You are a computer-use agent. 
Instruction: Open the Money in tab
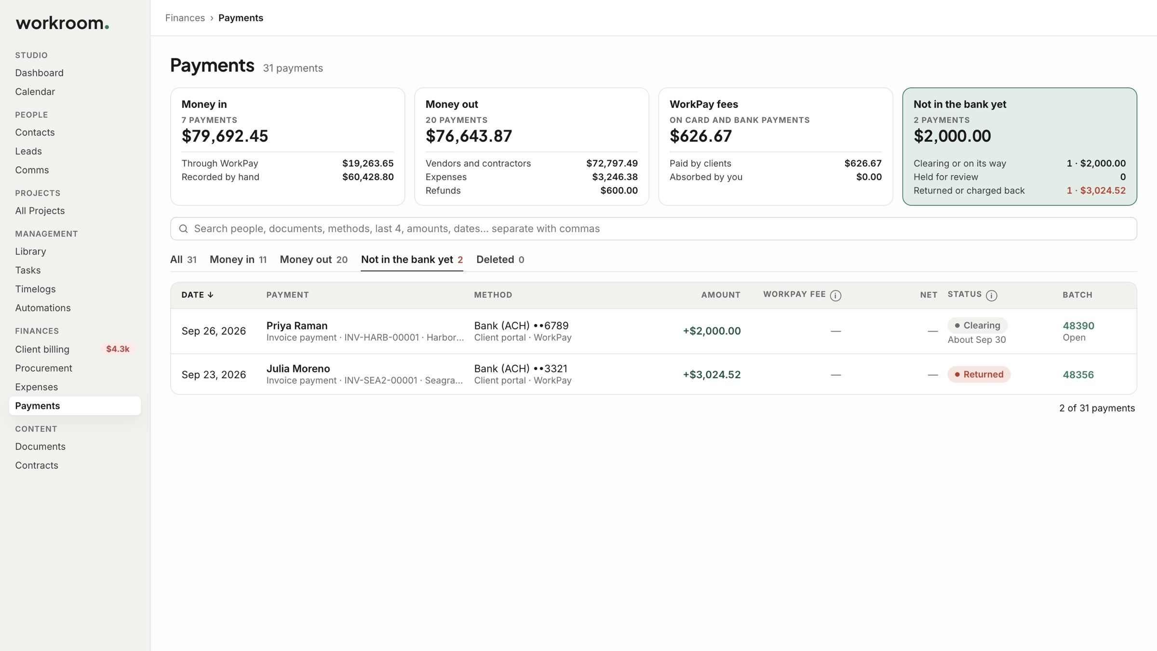(x=238, y=259)
